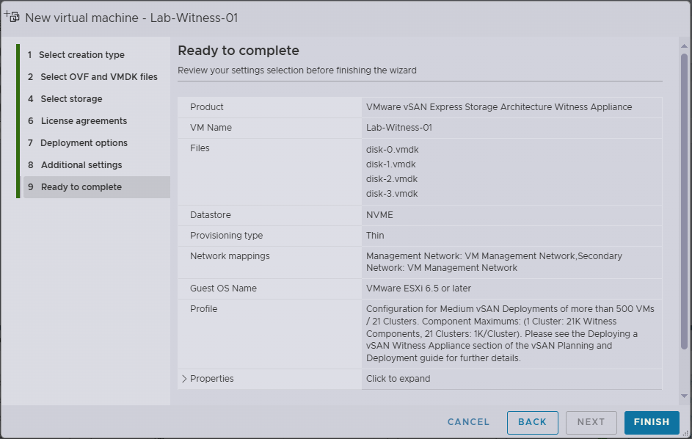692x439 pixels.
Task: Open step 2 Select OVF and VMDK files
Action: pos(98,77)
